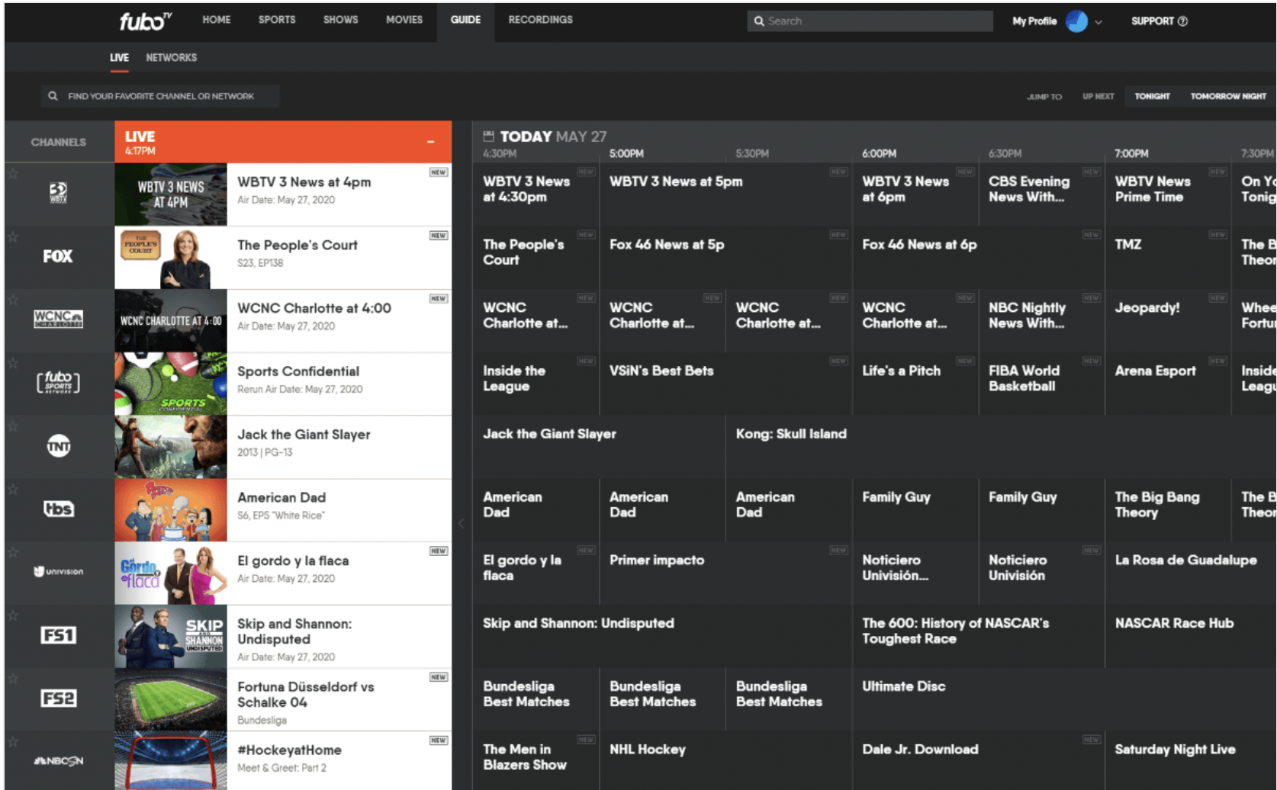Screen dimensions: 1277x790
Task: Open the My Profile avatar icon
Action: coord(1076,21)
